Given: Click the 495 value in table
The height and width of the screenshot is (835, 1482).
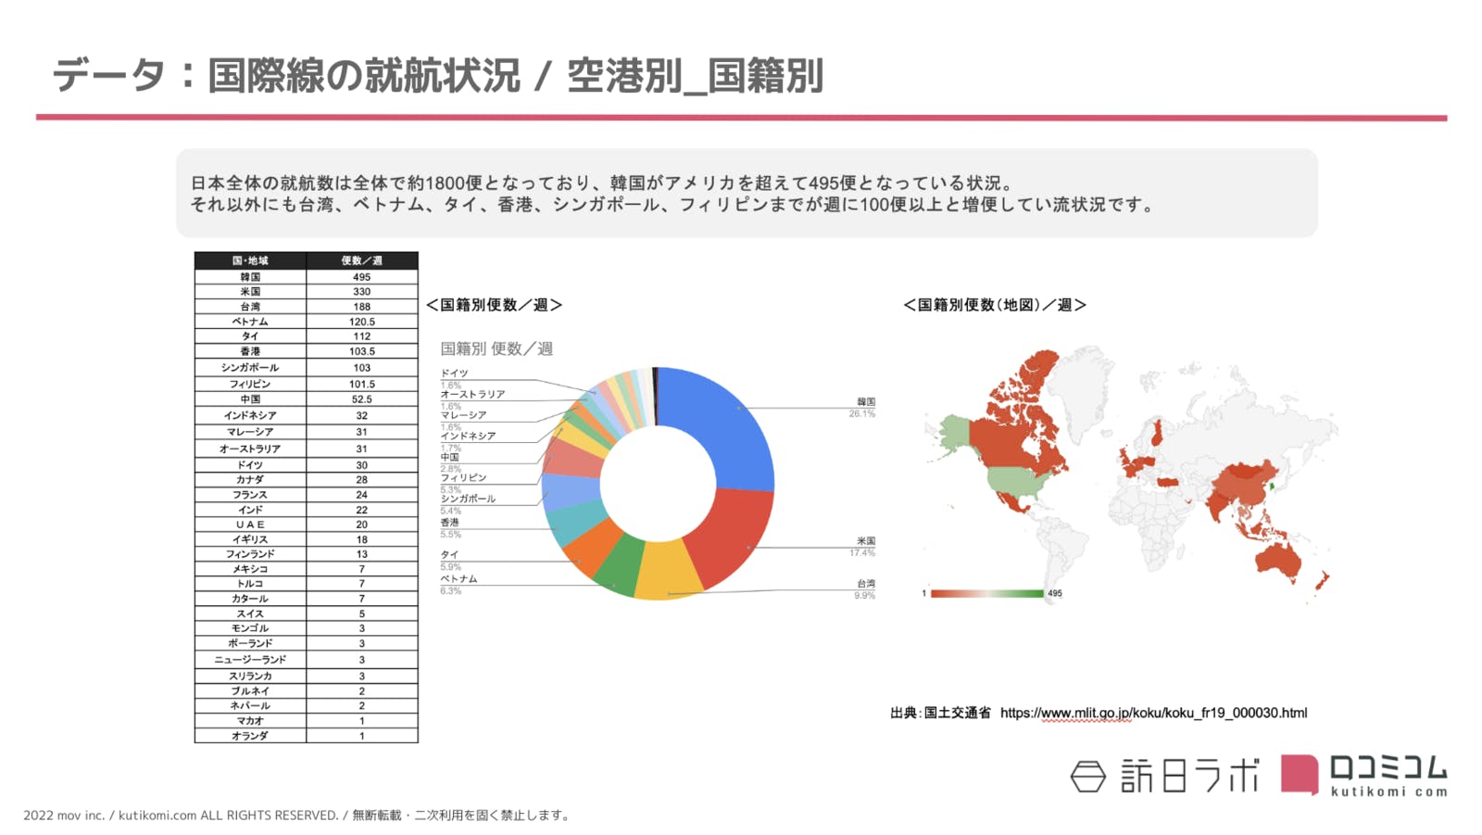Looking at the screenshot, I should pos(362,277).
